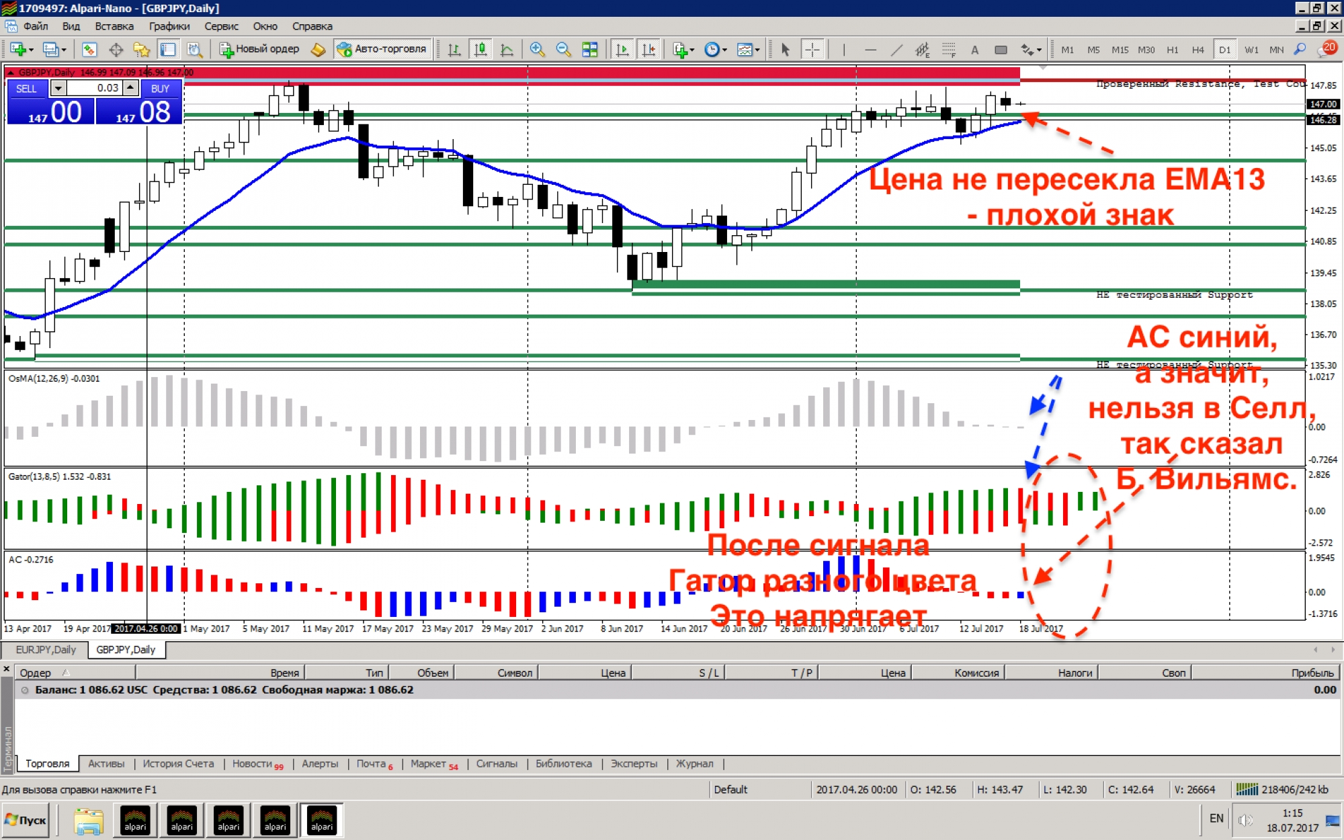
Task: Open the Сервис menu
Action: point(221,26)
